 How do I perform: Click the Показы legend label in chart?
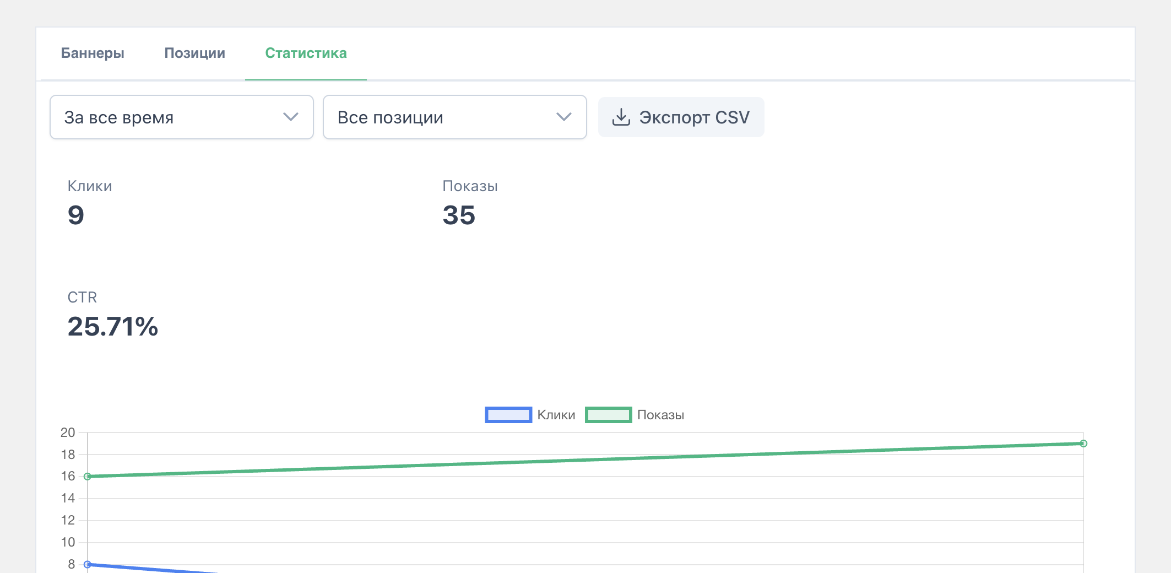pyautogui.click(x=661, y=415)
